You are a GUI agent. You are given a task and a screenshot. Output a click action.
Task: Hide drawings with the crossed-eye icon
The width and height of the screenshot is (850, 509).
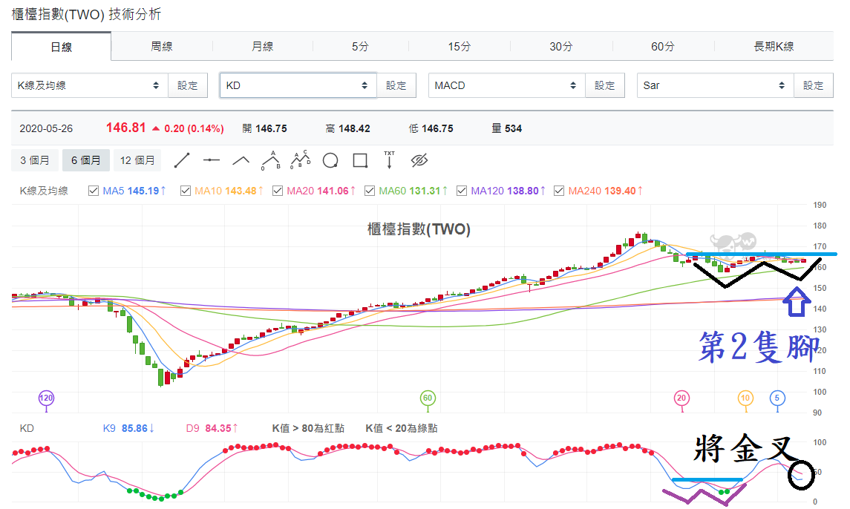[x=419, y=160]
